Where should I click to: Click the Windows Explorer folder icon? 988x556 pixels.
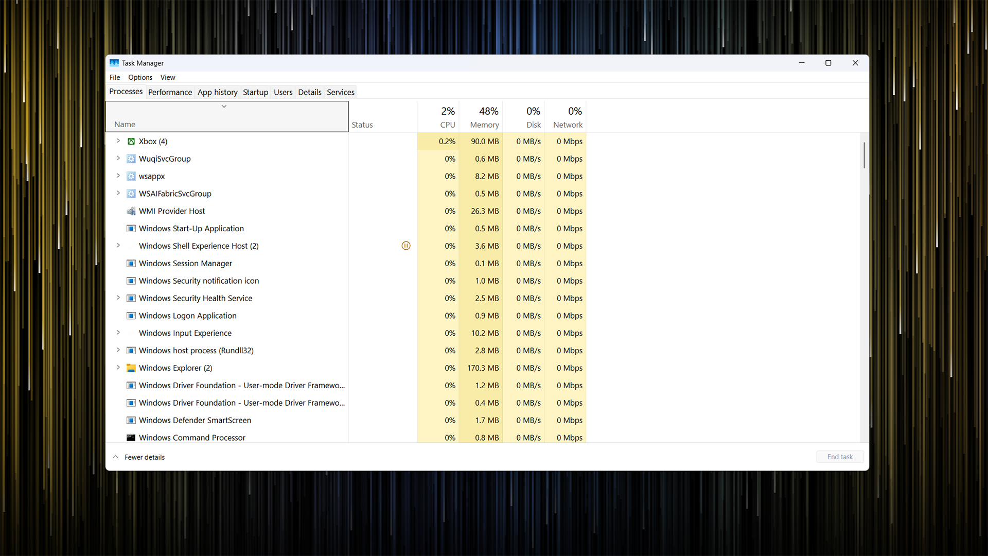coord(131,368)
